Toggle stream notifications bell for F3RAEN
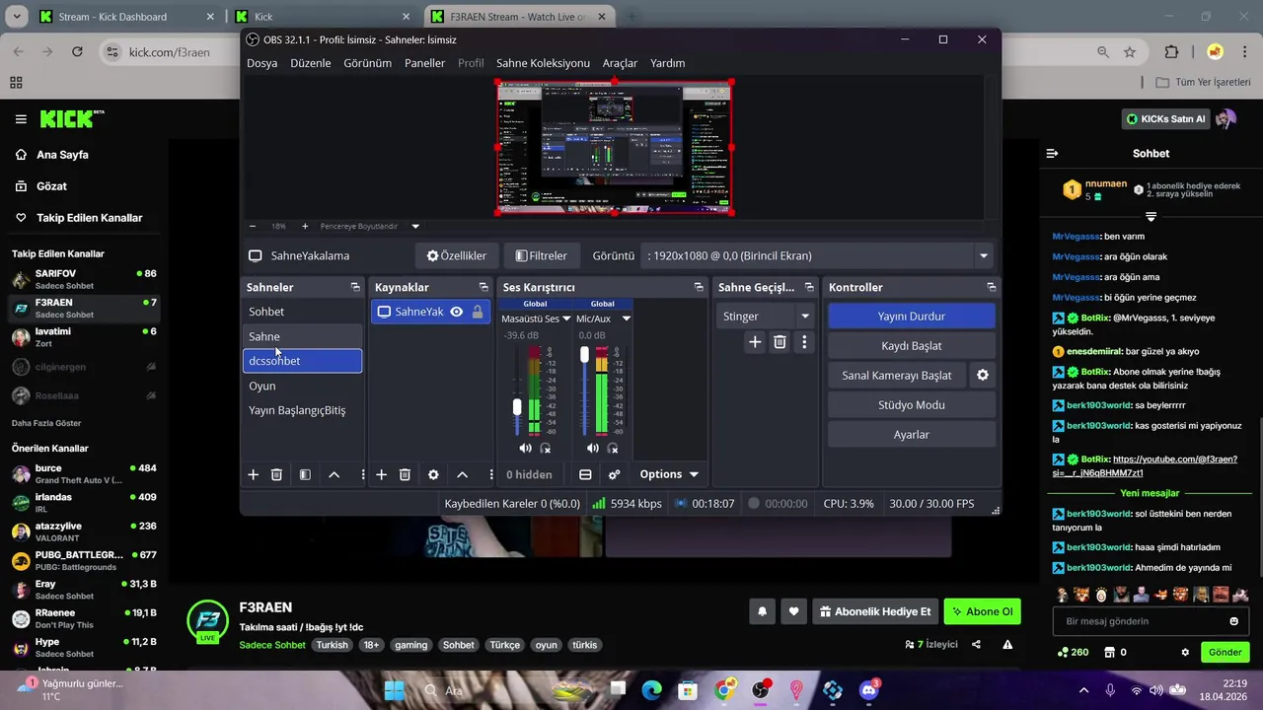This screenshot has width=1263, height=710. coord(762,611)
